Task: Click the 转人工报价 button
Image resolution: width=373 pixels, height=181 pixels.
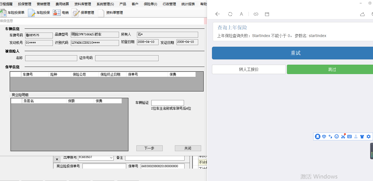Action: point(249,69)
